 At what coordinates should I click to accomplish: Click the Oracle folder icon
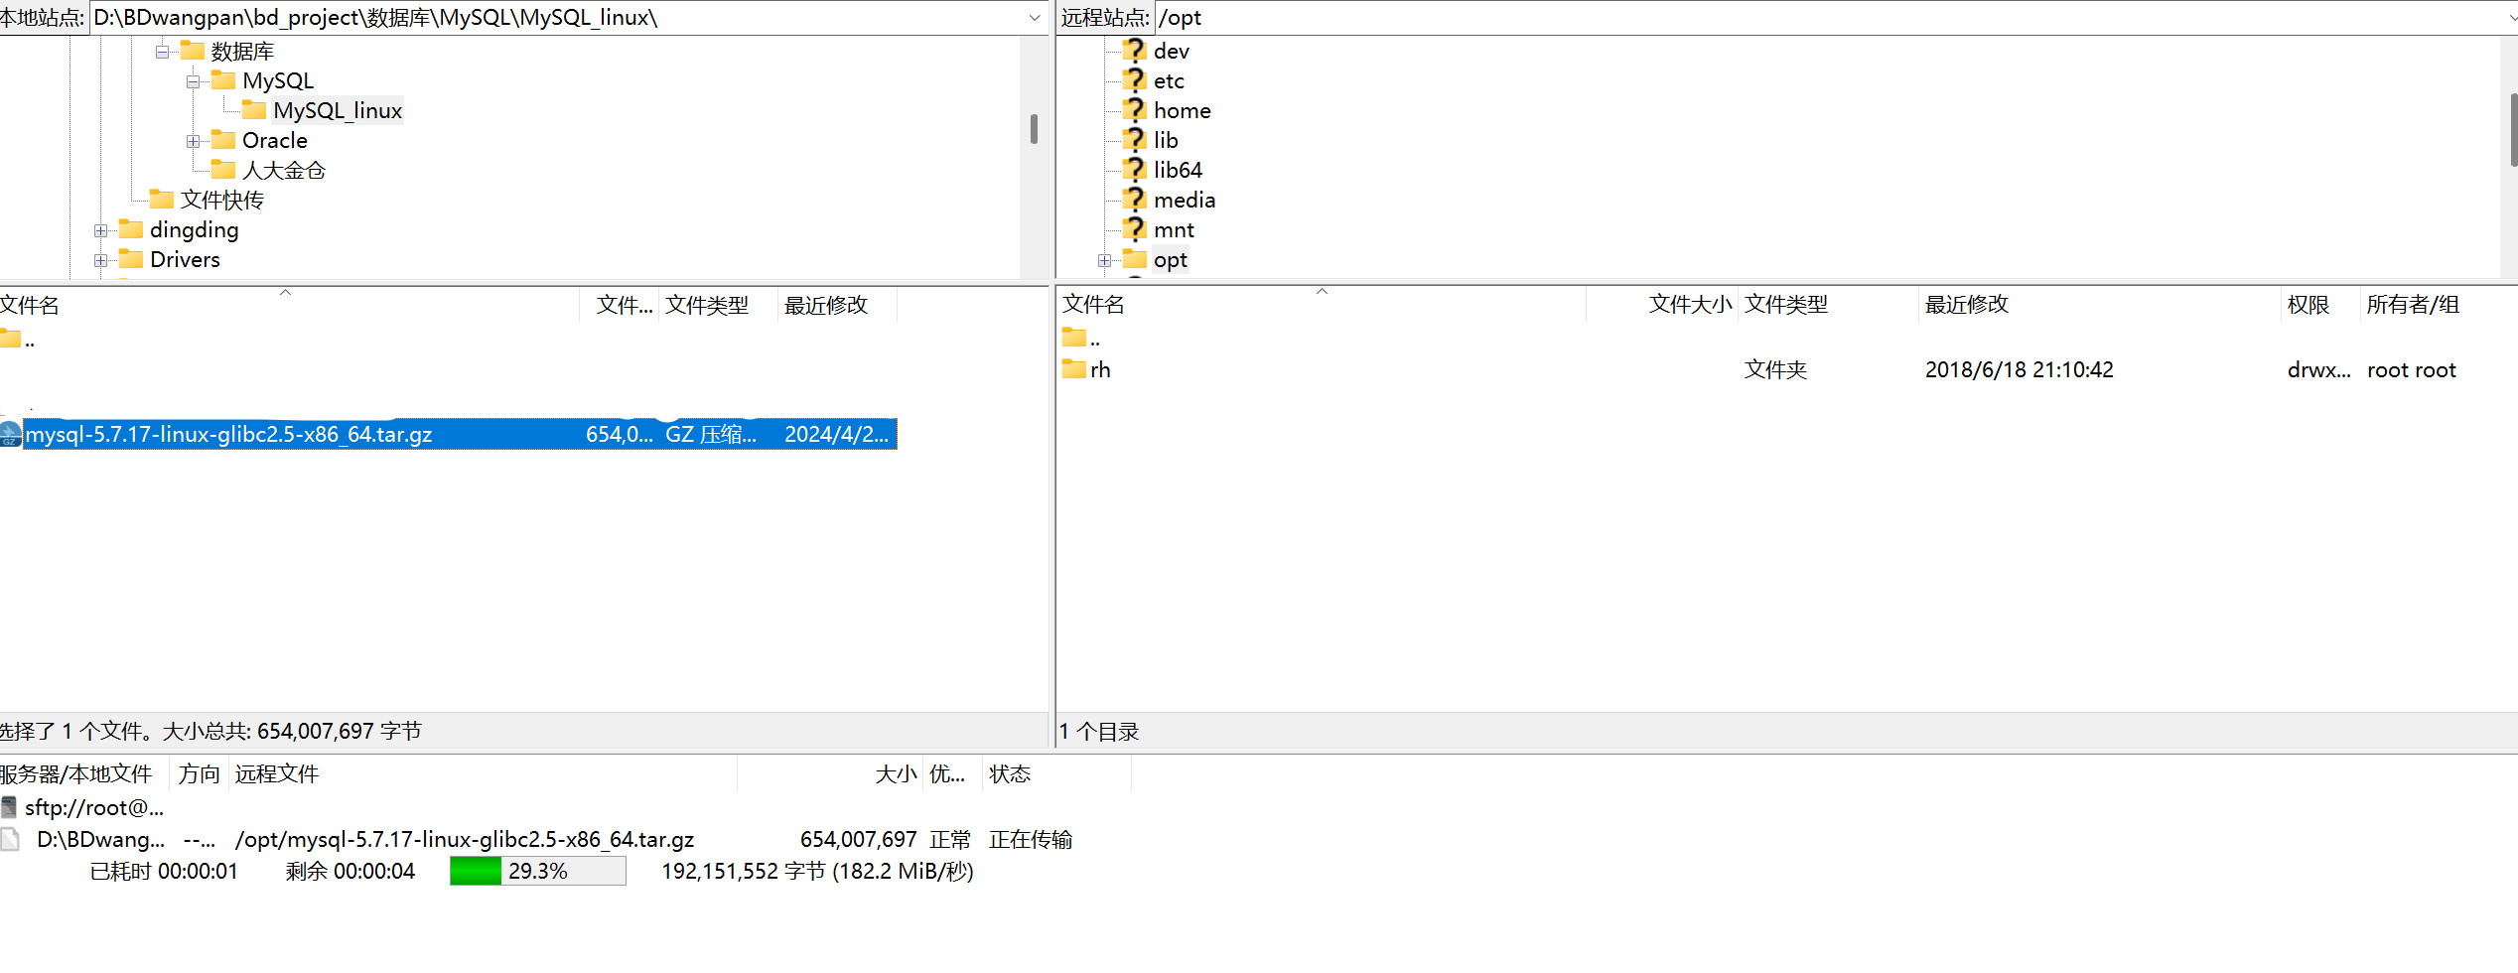tap(223, 140)
